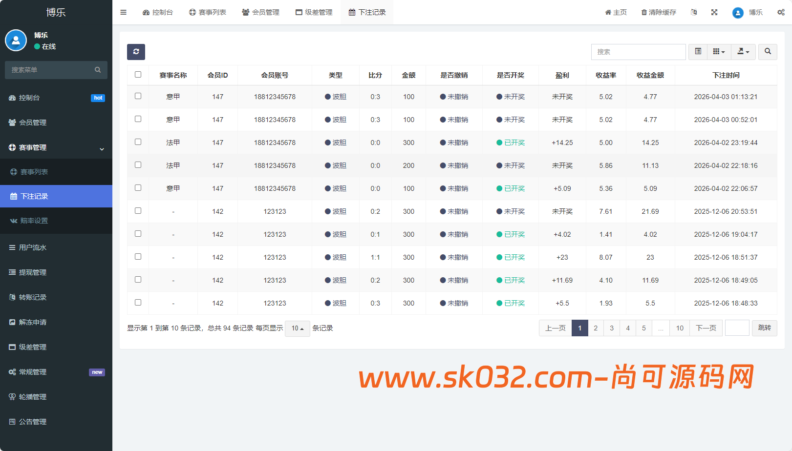The image size is (792, 451).
Task: Click the table detail view icon
Action: (698, 52)
